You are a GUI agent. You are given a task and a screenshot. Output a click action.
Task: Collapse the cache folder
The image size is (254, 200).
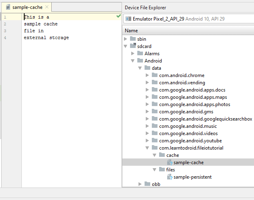pos(155,155)
